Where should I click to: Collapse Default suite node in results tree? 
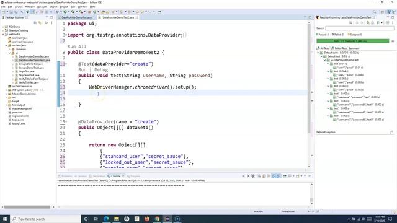point(318,53)
